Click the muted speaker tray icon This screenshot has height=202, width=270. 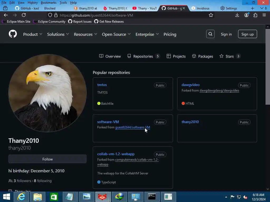[245, 197]
